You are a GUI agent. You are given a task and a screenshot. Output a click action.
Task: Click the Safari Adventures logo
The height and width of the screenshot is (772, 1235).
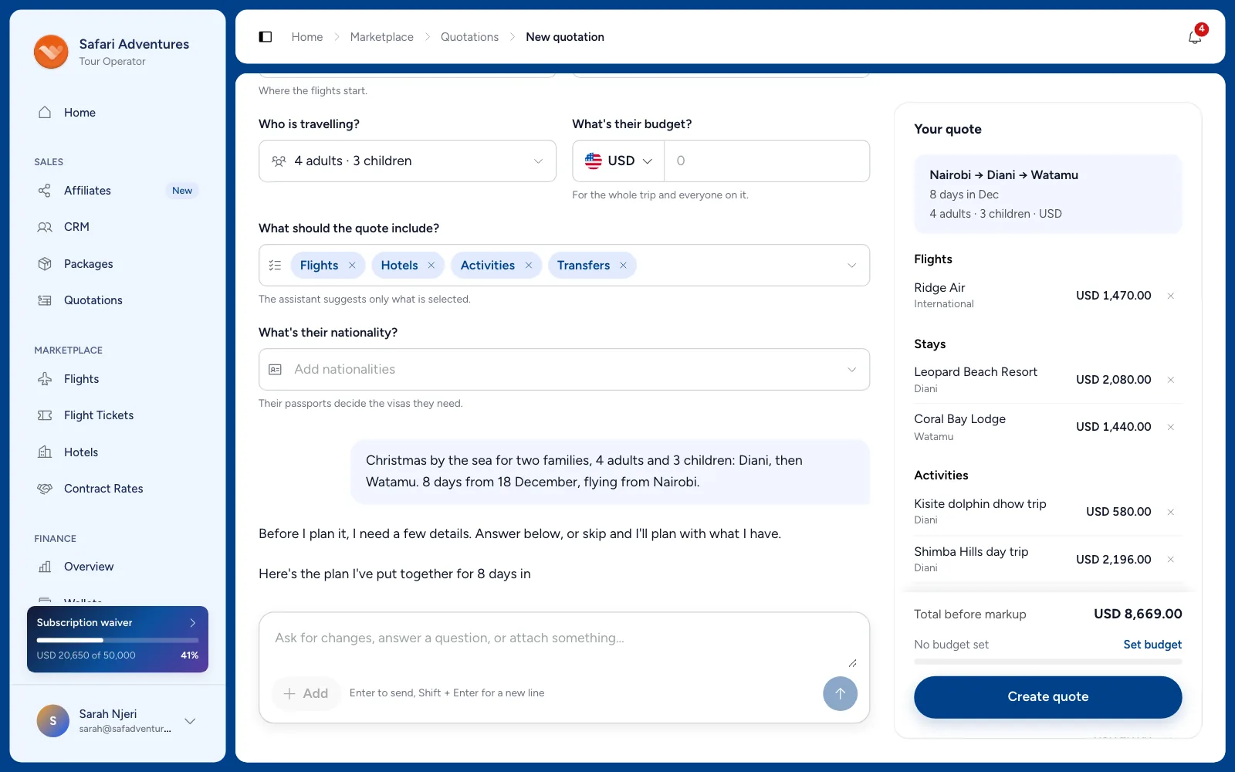[51, 52]
